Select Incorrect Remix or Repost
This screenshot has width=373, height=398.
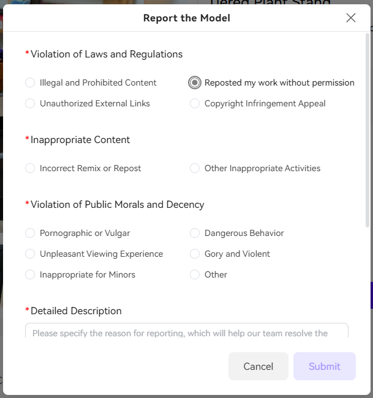(x=30, y=168)
